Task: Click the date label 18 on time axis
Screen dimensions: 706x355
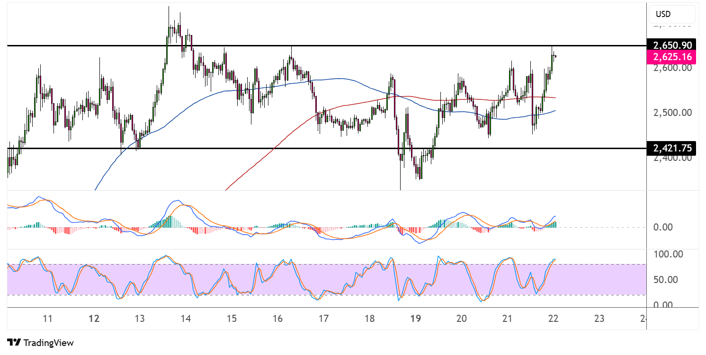Action: 369,319
